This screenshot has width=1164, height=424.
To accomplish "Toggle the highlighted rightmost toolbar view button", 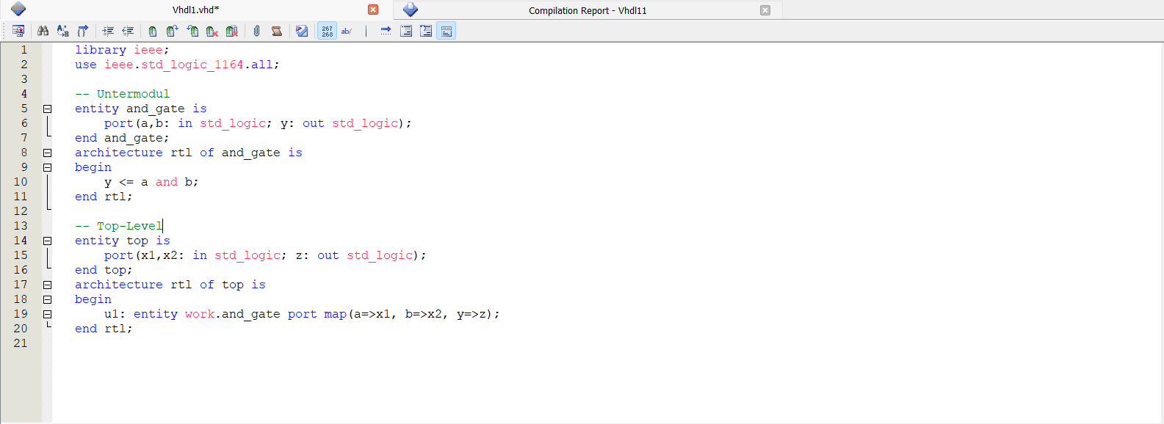I will pos(446,31).
